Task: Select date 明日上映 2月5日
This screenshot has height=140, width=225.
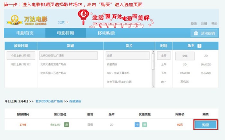Action: [21, 64]
